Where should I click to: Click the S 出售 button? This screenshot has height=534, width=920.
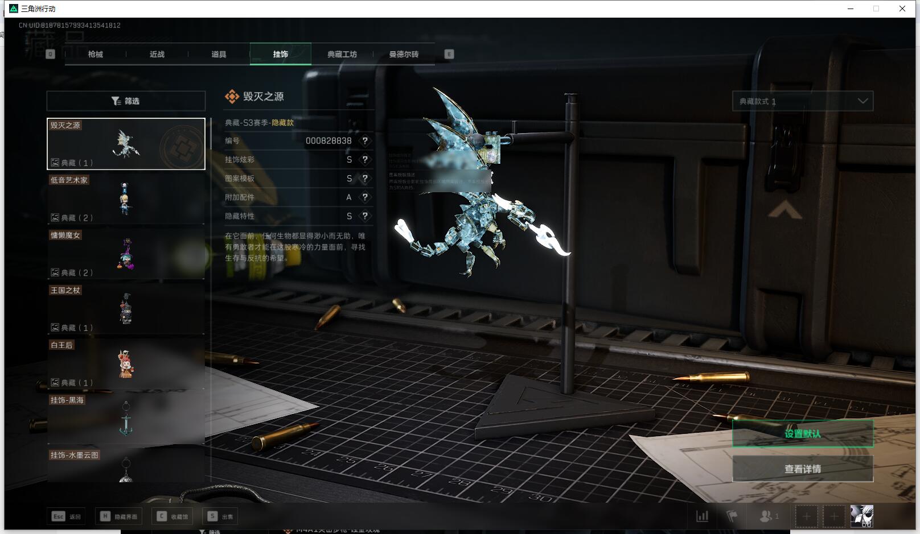pyautogui.click(x=220, y=516)
